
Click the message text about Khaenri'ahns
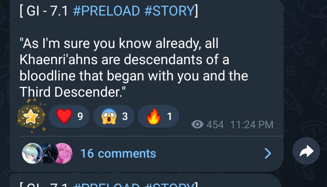134,68
